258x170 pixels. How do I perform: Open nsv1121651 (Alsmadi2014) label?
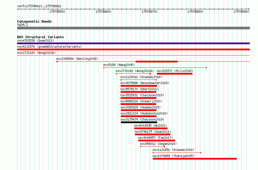point(173,150)
